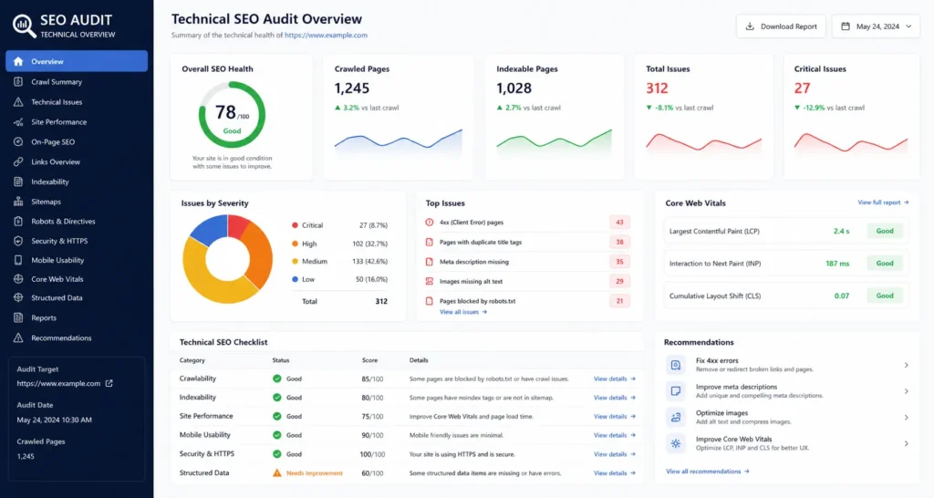Click the Crawl Summary sidebar icon

pyautogui.click(x=18, y=81)
